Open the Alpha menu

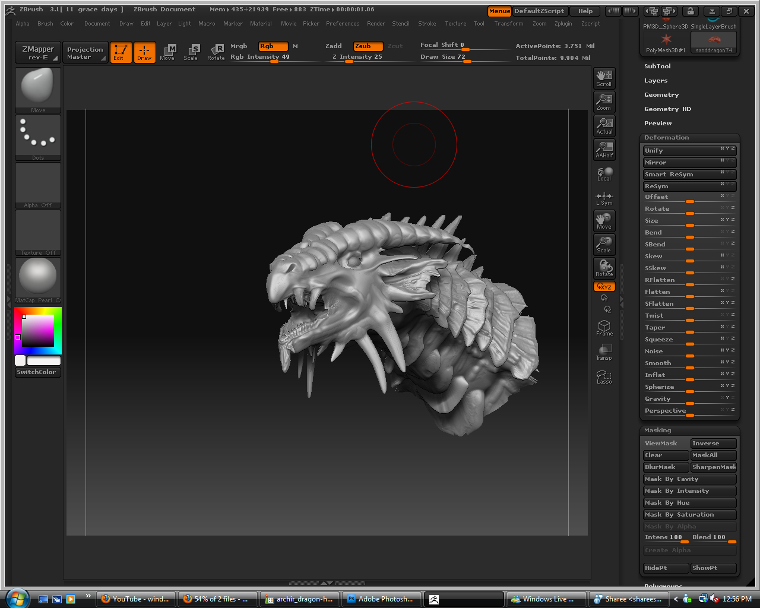pos(23,24)
